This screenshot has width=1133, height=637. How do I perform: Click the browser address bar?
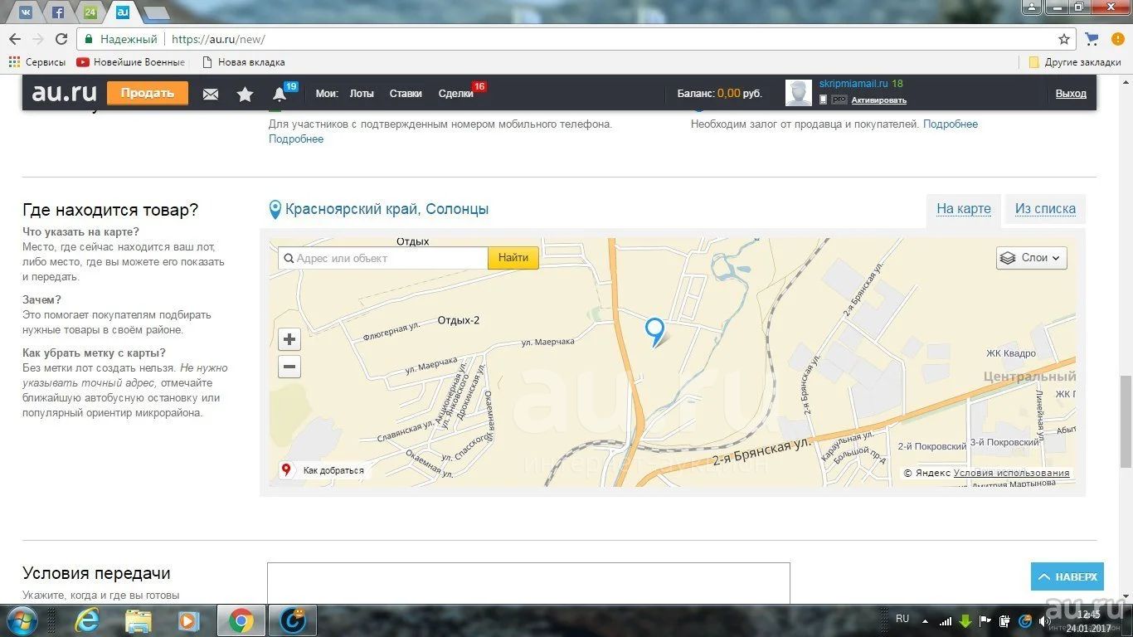tap(576, 39)
